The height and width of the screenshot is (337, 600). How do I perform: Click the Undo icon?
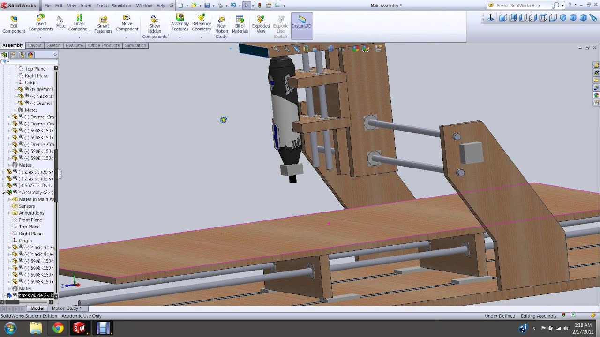pyautogui.click(x=233, y=6)
